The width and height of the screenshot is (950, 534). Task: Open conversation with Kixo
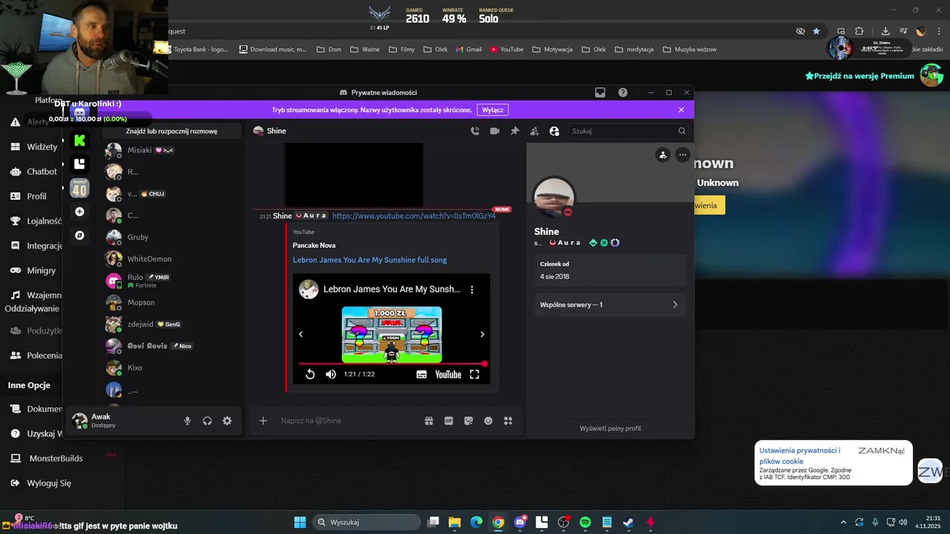pyautogui.click(x=172, y=368)
